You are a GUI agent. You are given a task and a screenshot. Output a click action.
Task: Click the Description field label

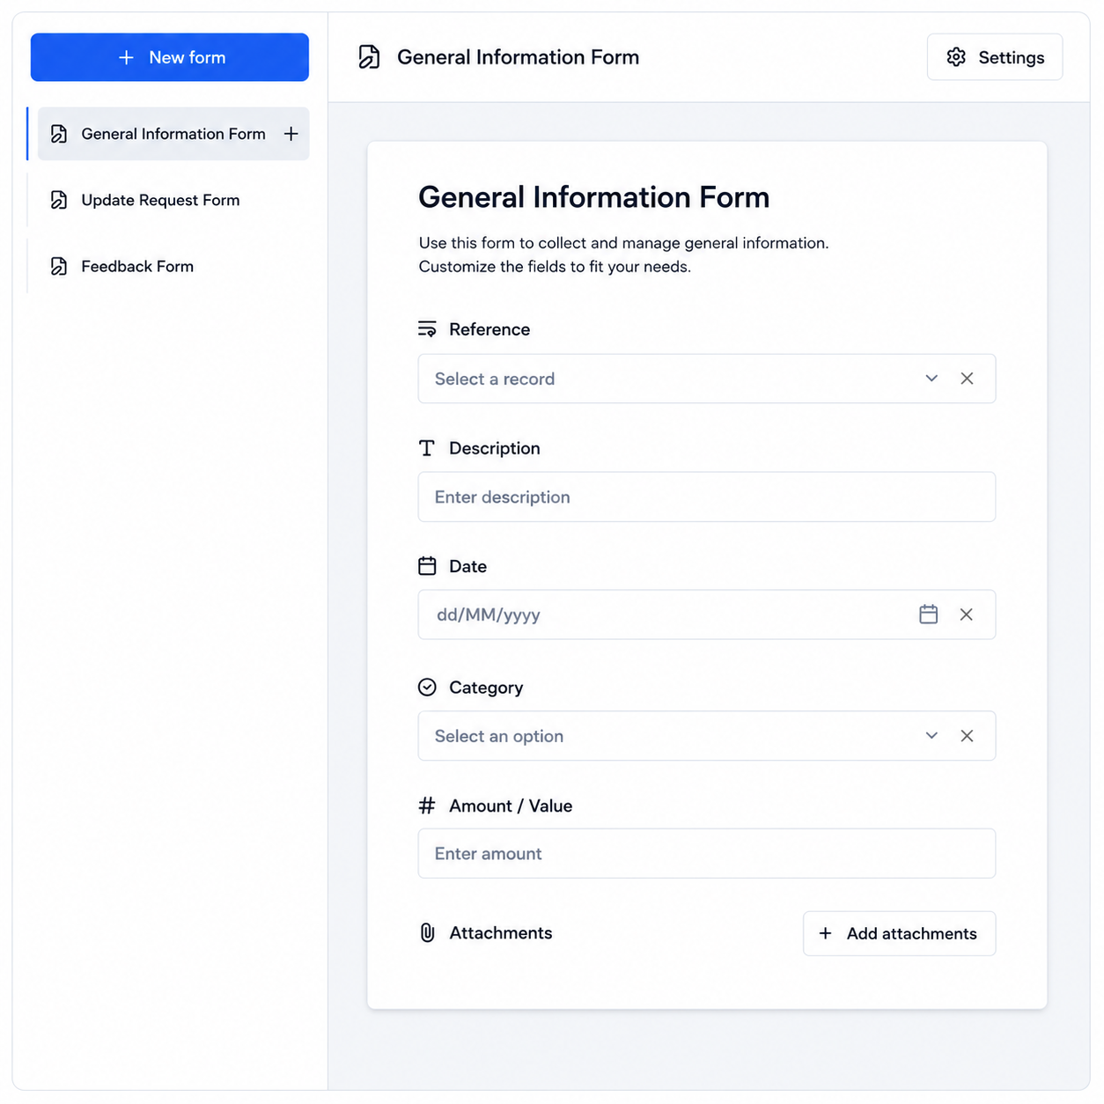pyautogui.click(x=495, y=448)
